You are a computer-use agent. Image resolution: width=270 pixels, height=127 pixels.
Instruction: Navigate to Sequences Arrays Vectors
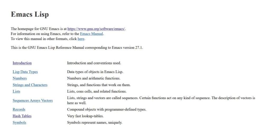coord(33,100)
